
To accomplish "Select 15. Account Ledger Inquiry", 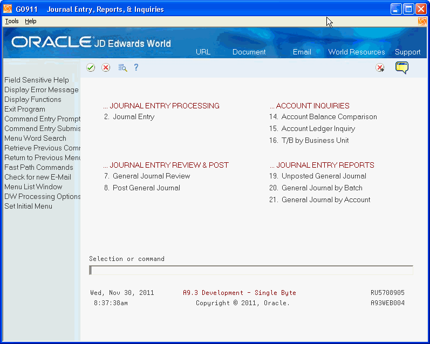I will point(312,128).
